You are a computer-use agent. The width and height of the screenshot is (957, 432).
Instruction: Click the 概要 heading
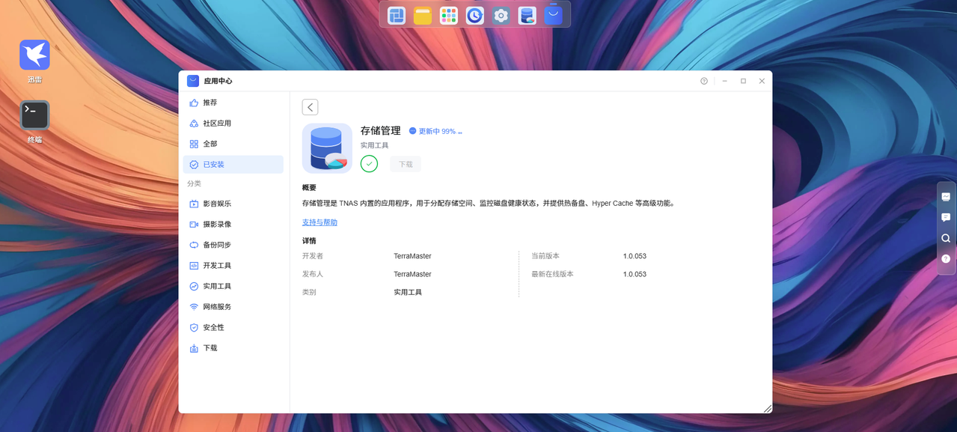pos(309,188)
